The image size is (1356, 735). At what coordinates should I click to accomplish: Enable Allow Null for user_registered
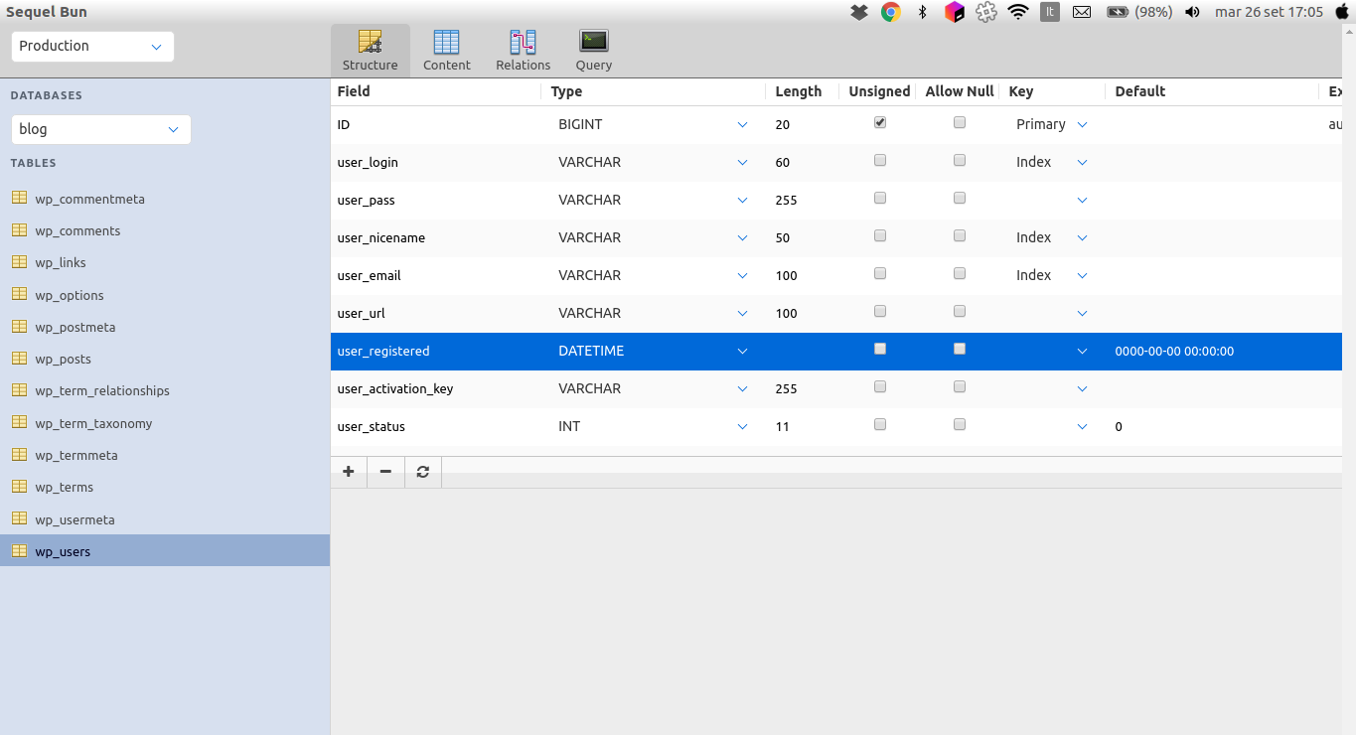point(959,349)
